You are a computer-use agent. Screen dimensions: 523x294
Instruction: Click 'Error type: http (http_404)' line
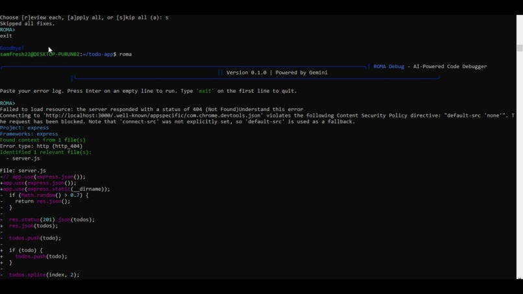click(41, 146)
